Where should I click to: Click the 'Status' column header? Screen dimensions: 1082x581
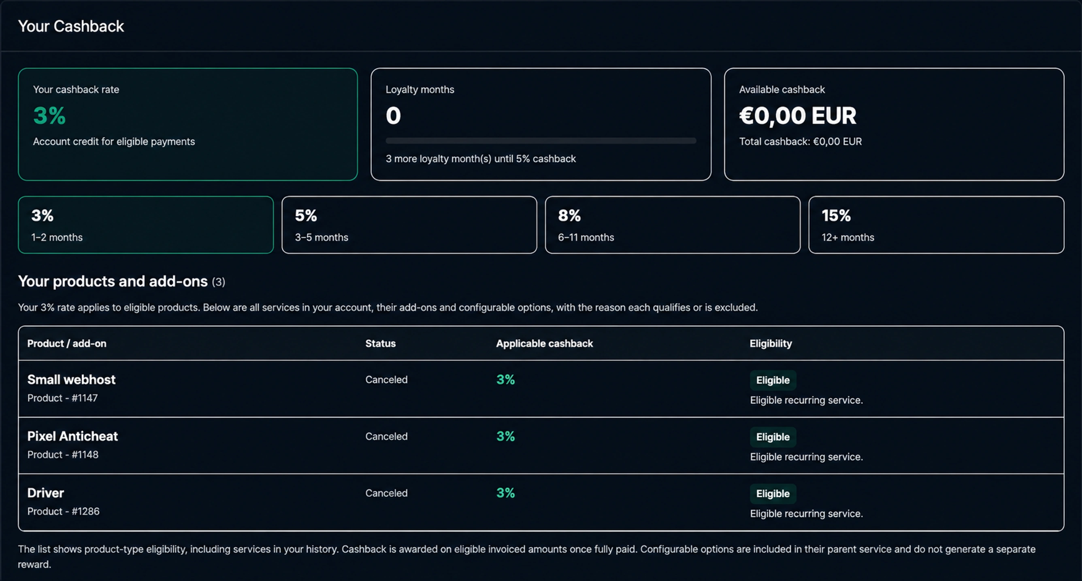380,344
